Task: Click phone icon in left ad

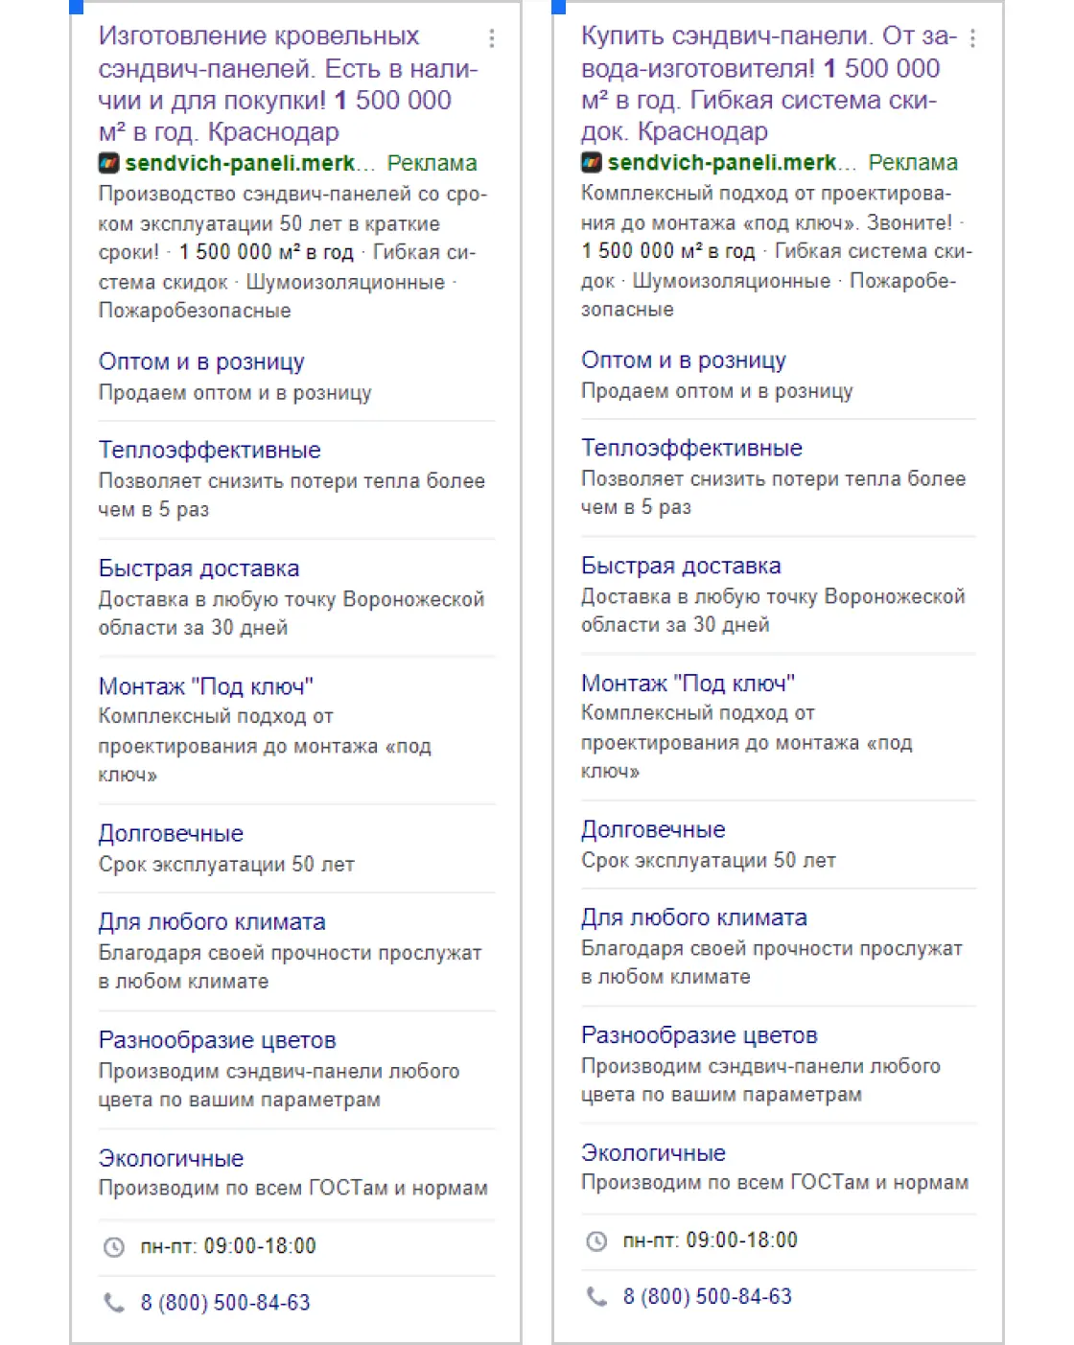Action: [114, 1303]
